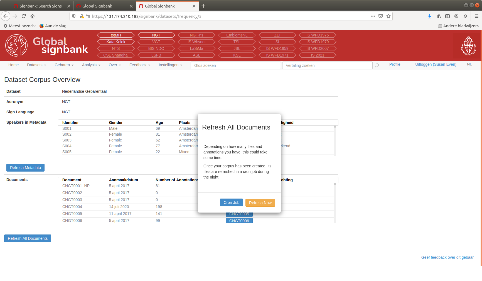The width and height of the screenshot is (482, 281).
Task: Follow the Geef feedback over dit gebaar link
Action: pyautogui.click(x=447, y=257)
